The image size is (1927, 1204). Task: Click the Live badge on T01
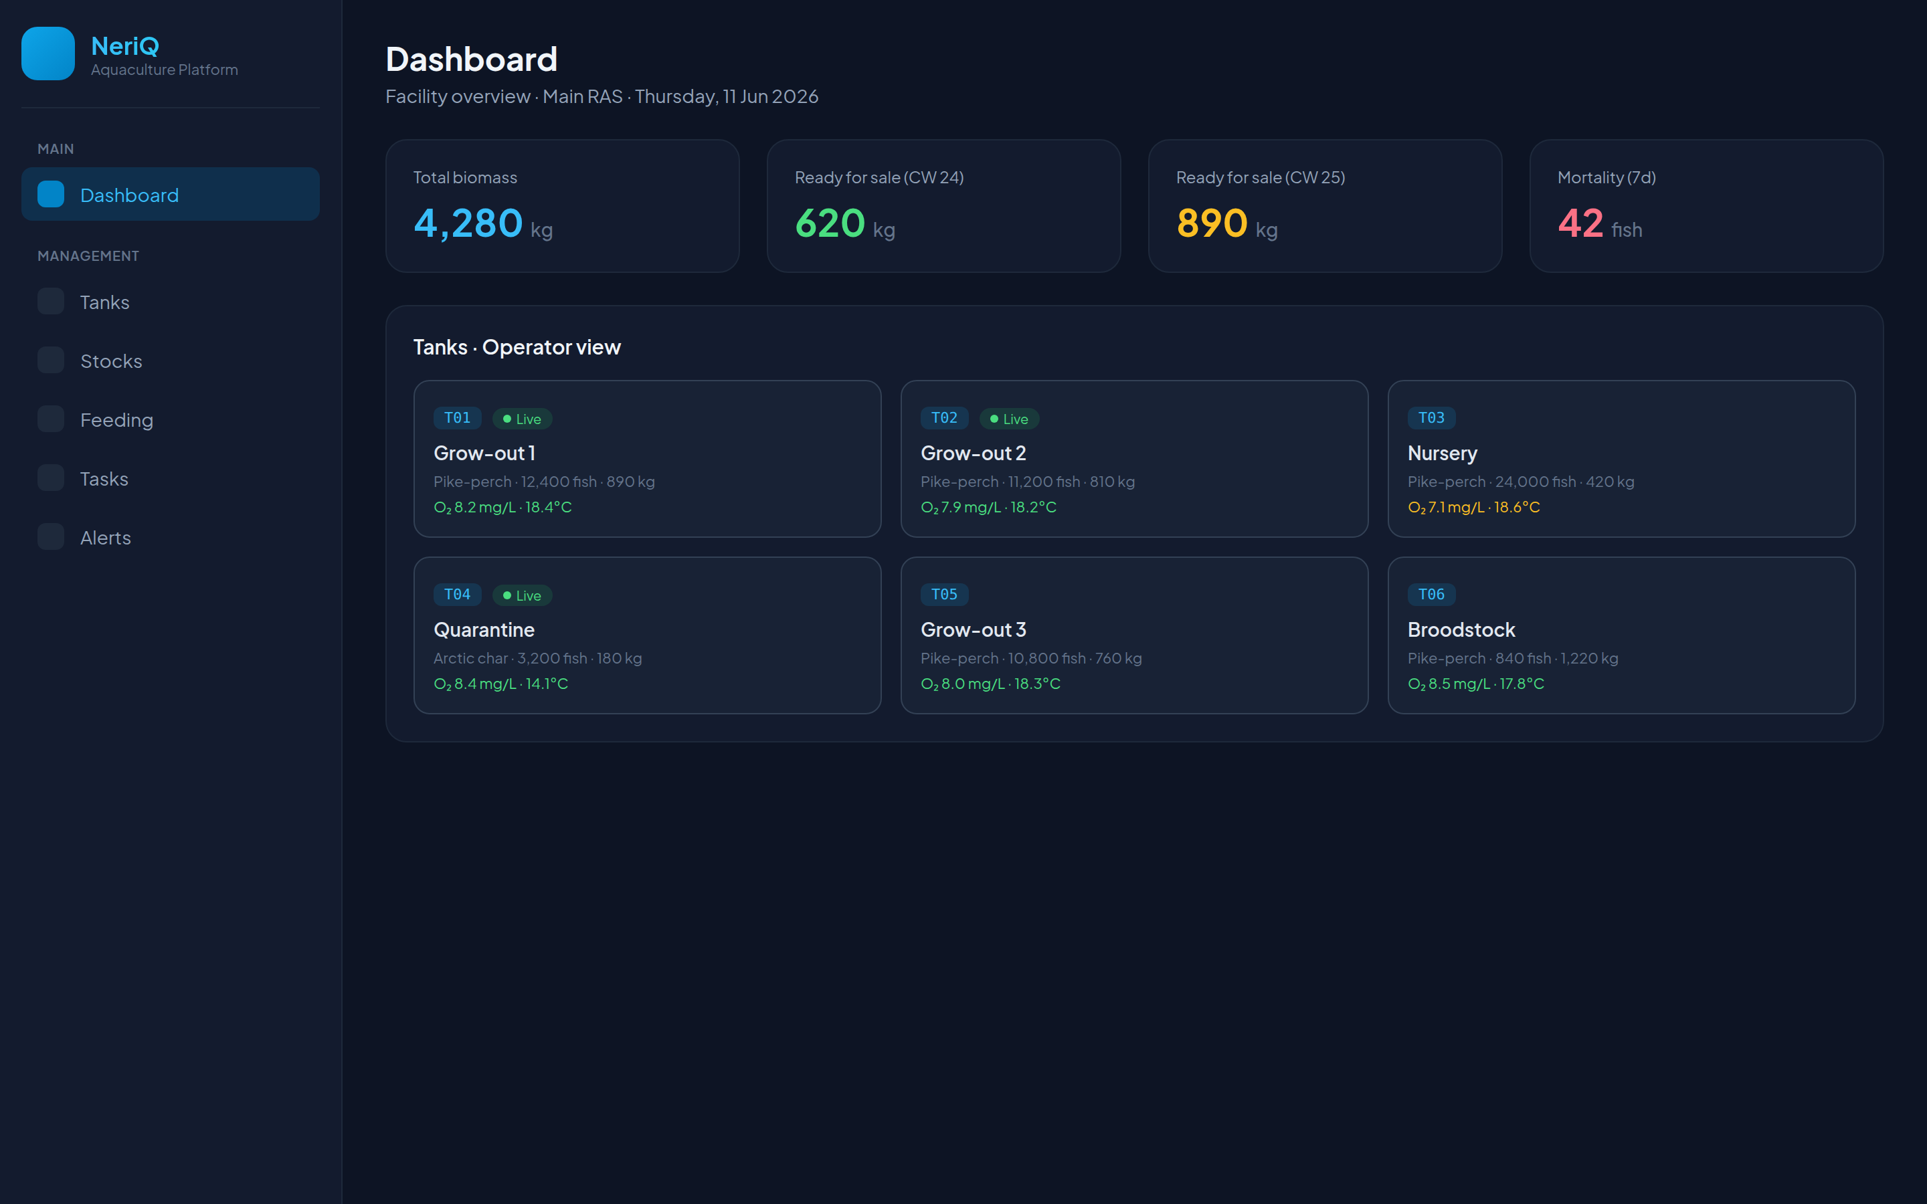pyautogui.click(x=523, y=419)
